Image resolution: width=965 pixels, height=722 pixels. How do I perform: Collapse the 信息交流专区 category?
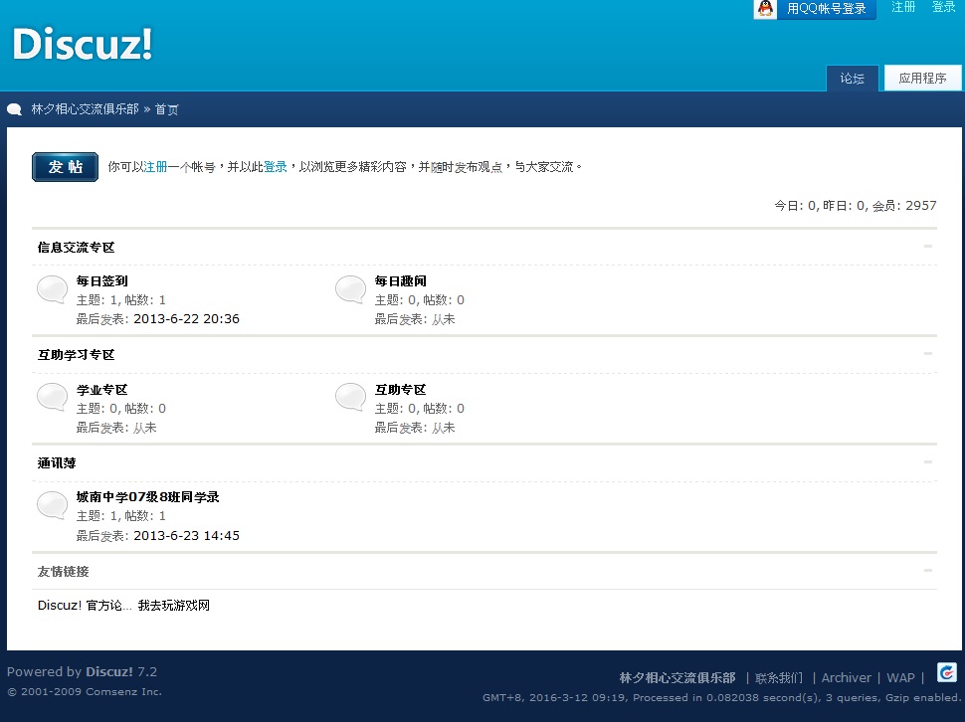coord(928,246)
